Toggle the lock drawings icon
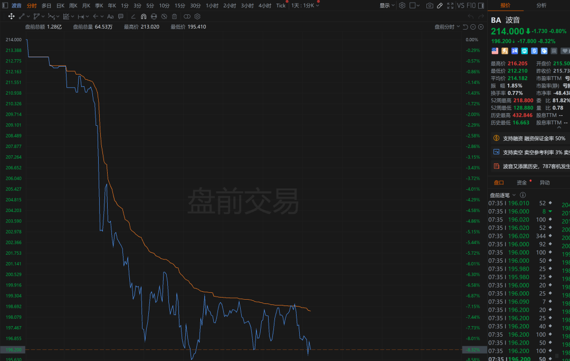Image resolution: width=570 pixels, height=361 pixels. 154,16
